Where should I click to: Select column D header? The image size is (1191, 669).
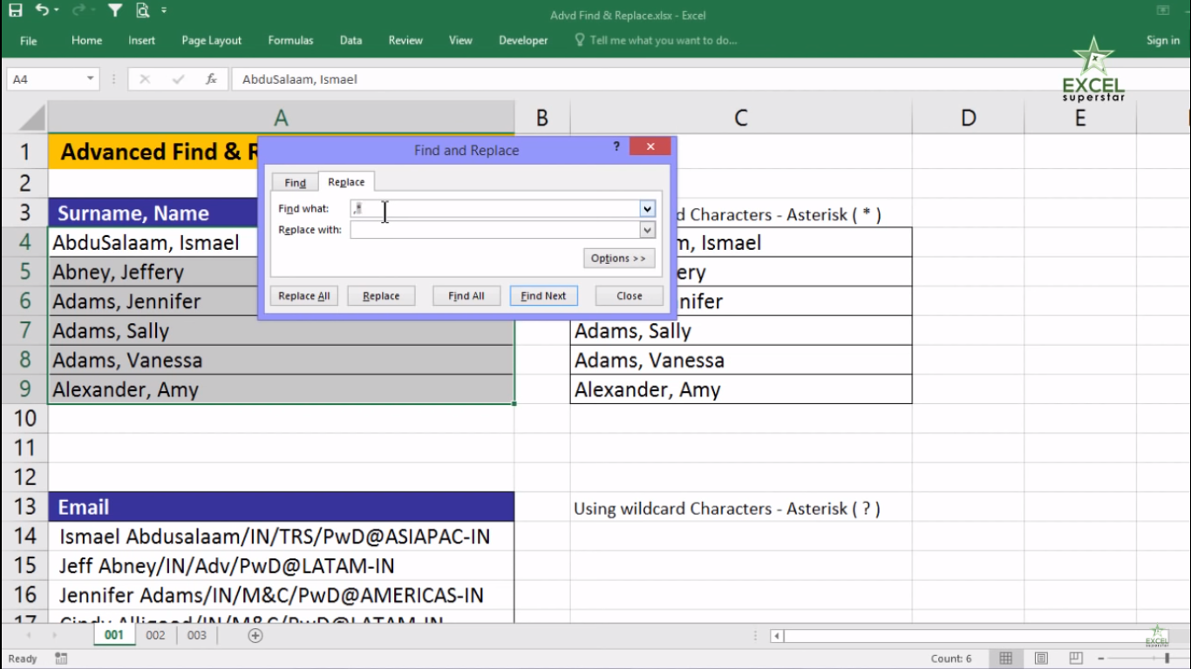pos(969,118)
